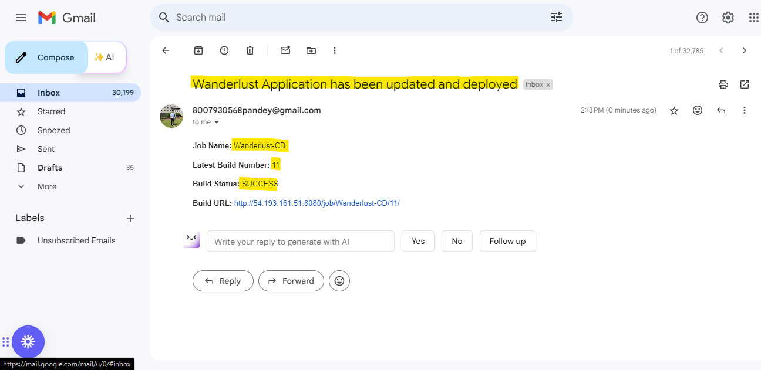Click the Reply button below the email
This screenshot has width=761, height=370.
[223, 281]
